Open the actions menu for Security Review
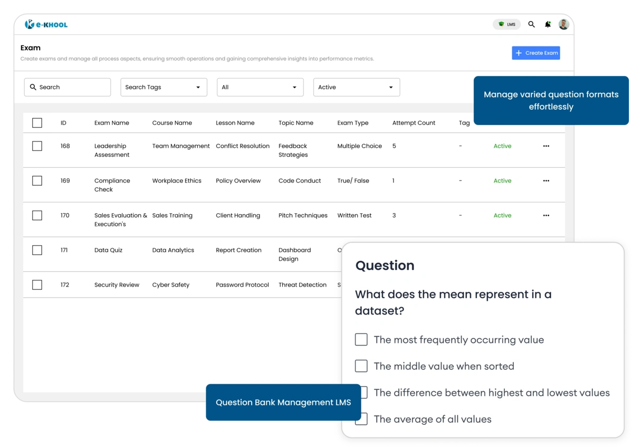The width and height of the screenshot is (633, 447). (x=546, y=284)
